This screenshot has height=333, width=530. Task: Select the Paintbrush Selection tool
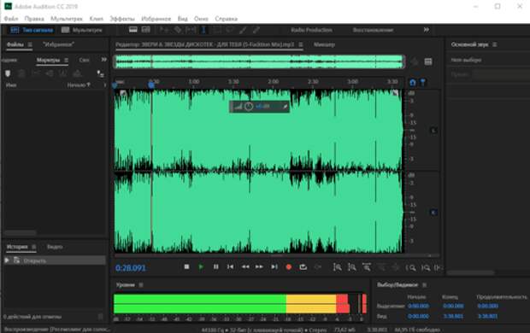[x=243, y=30]
